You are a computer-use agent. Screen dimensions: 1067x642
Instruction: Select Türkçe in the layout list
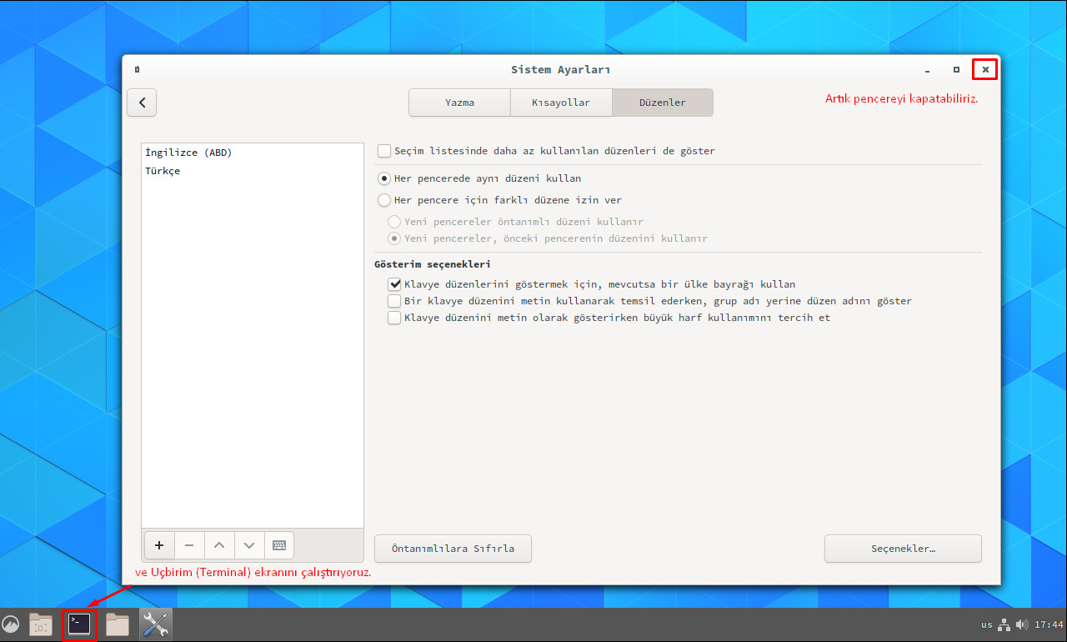pos(163,170)
